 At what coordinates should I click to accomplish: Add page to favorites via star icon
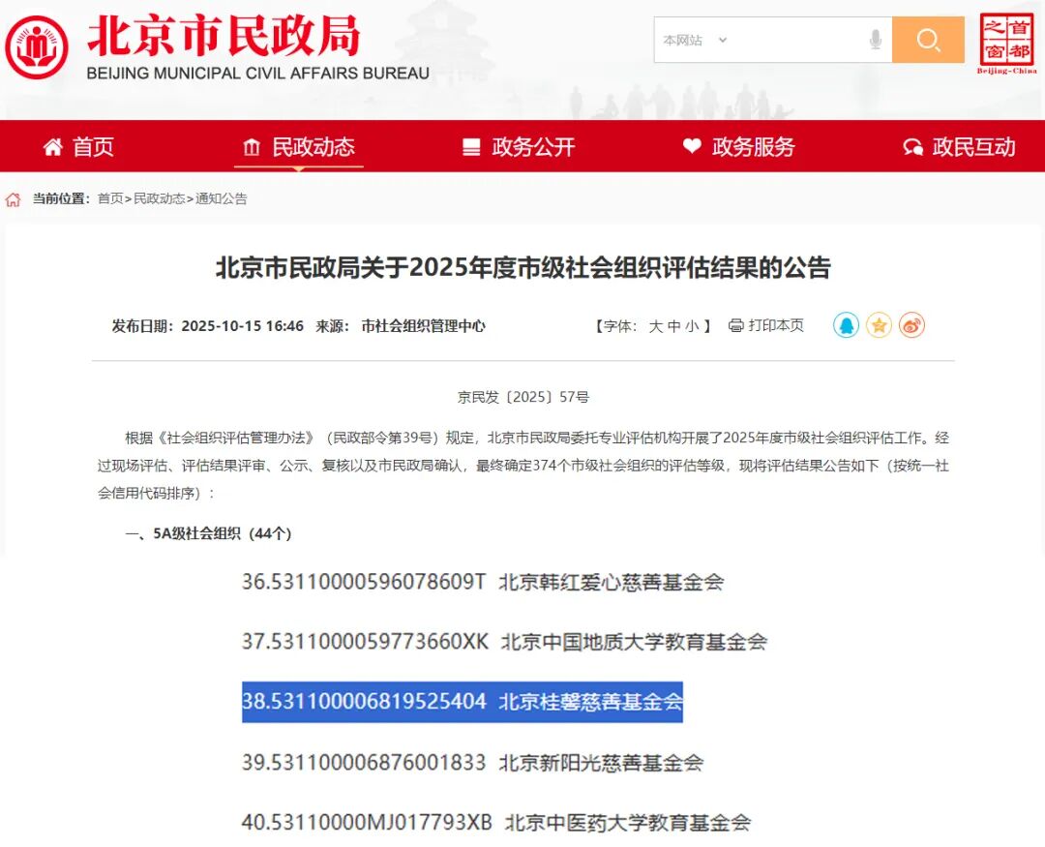tap(879, 326)
